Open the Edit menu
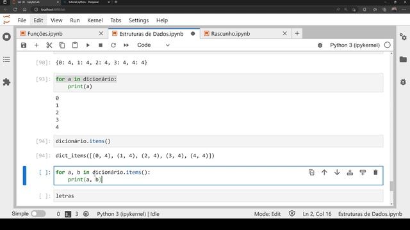The image size is (410, 230). click(x=38, y=20)
